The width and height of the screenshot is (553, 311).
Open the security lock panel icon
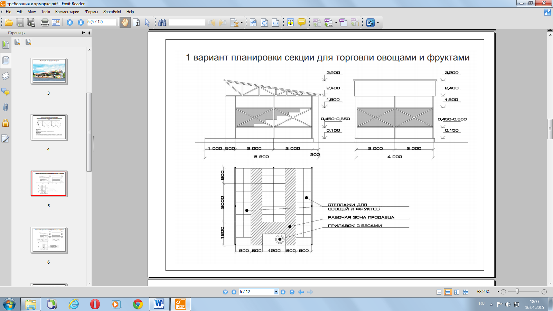5,123
